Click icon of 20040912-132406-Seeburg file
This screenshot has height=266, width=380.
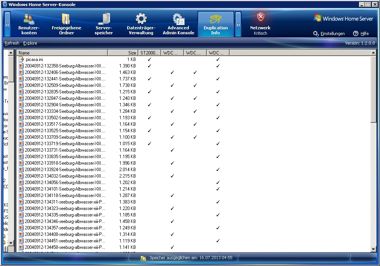(x=21, y=72)
